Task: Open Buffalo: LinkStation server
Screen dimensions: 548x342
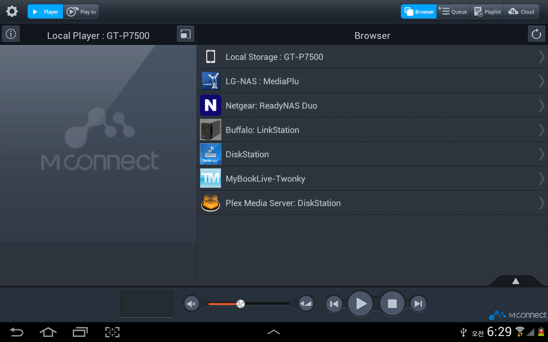Action: (372, 130)
